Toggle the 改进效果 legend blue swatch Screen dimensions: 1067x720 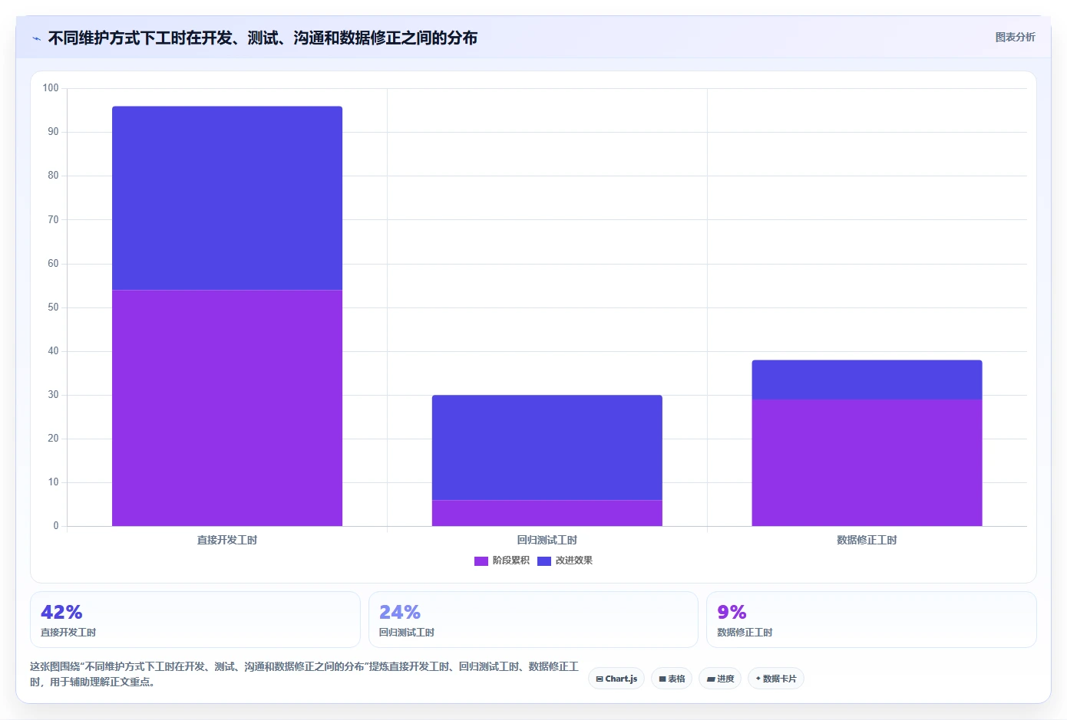(x=544, y=561)
